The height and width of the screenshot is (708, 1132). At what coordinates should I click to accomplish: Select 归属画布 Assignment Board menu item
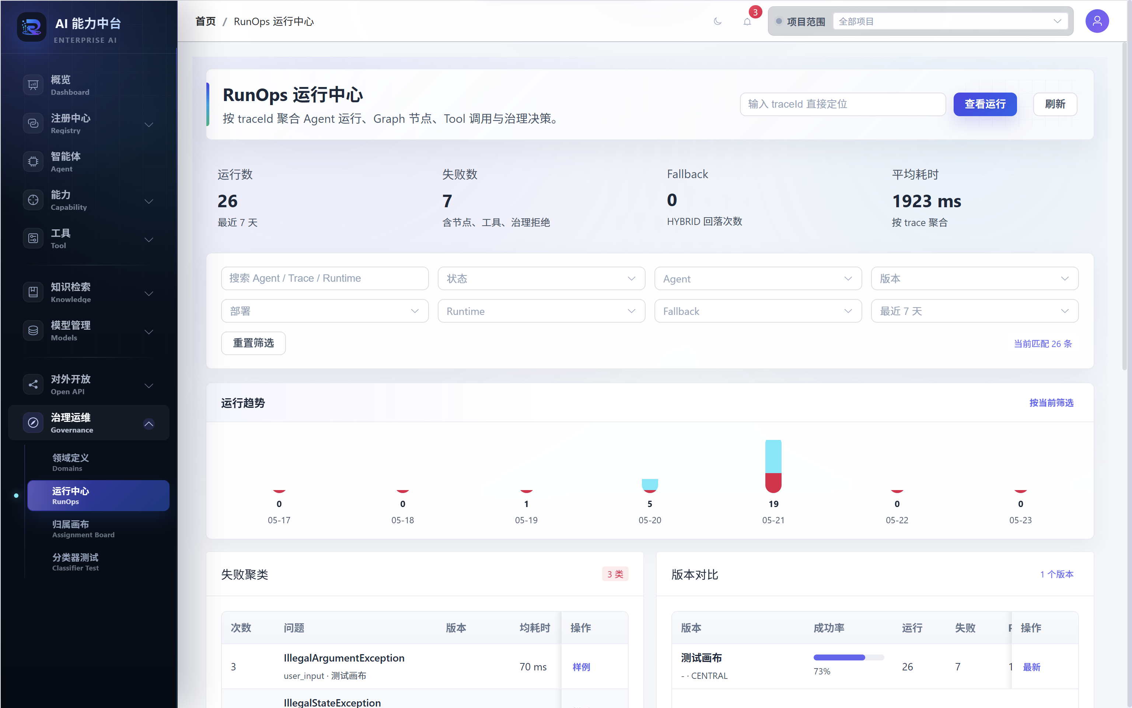98,529
